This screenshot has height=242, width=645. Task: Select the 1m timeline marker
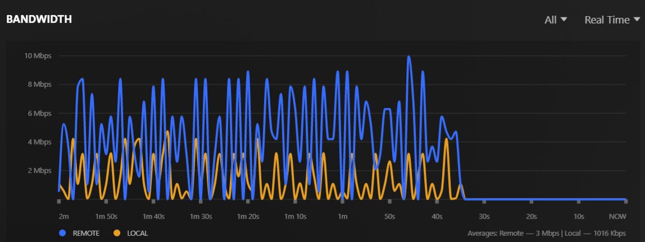click(342, 217)
